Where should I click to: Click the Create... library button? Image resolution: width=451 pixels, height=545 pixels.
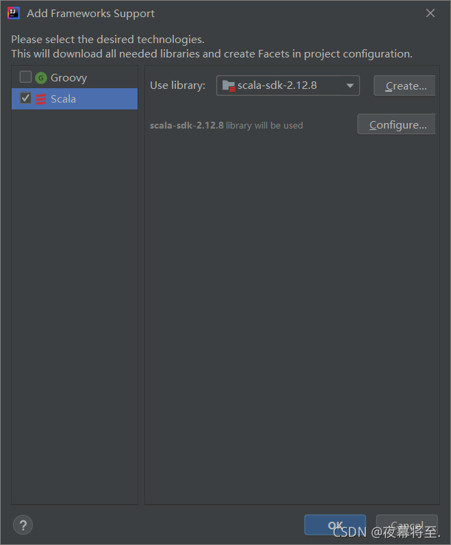coord(404,85)
